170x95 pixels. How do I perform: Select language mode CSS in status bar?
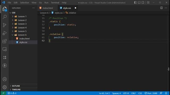(x=140, y=93)
